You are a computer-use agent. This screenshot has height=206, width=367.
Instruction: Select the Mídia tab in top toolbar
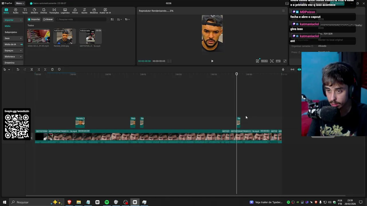(x=6, y=11)
